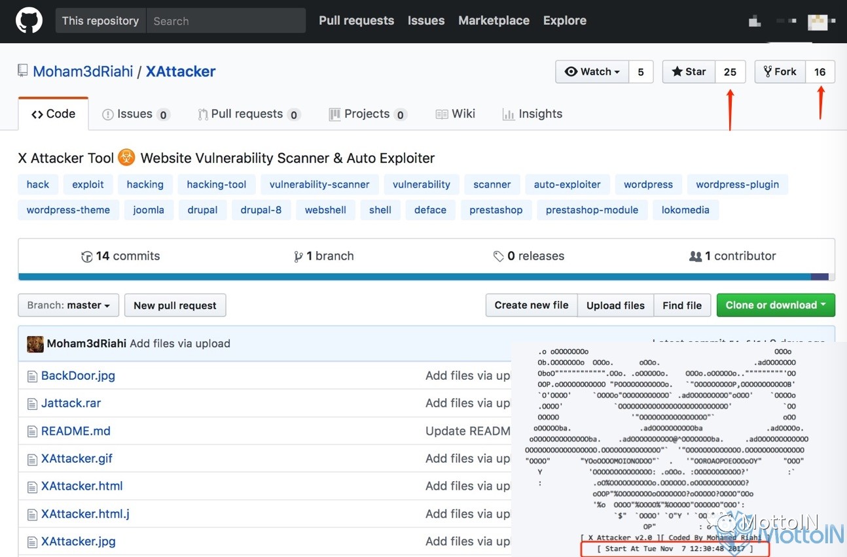Open the GitHub Octocat home logo
Viewport: 847px width, 557px height.
click(x=29, y=20)
